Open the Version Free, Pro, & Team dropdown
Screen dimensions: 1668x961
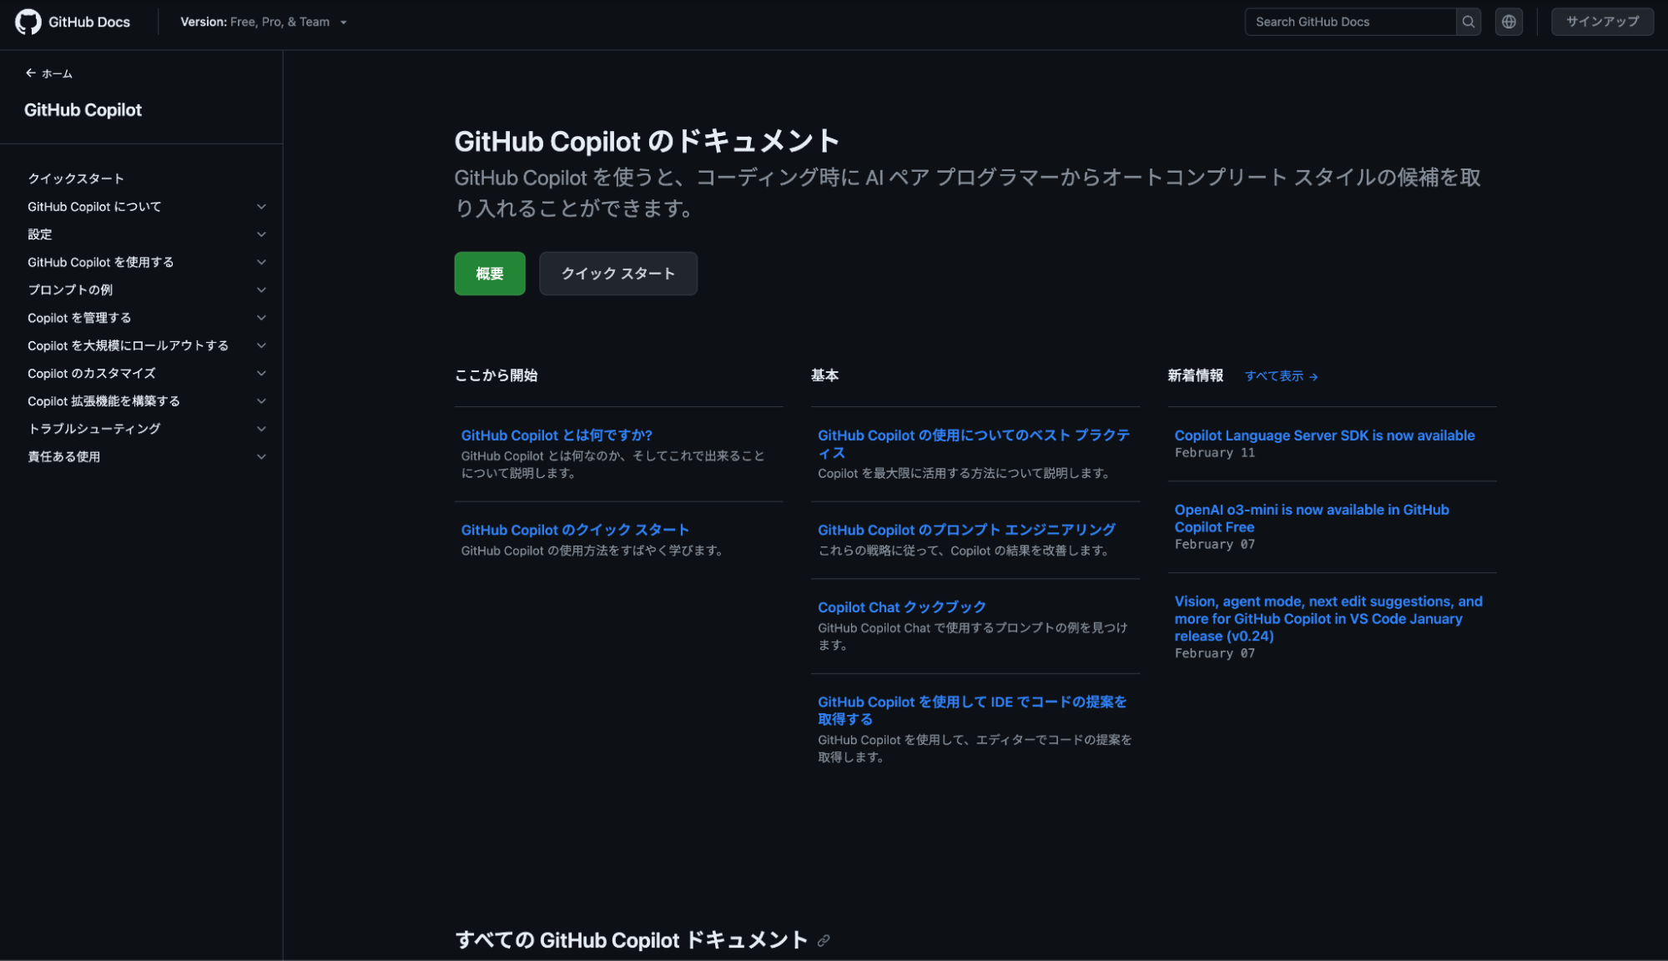point(264,22)
